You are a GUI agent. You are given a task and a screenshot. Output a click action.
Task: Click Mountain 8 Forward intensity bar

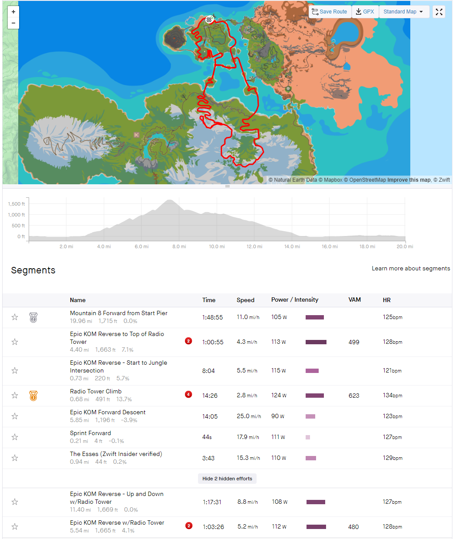(315, 317)
